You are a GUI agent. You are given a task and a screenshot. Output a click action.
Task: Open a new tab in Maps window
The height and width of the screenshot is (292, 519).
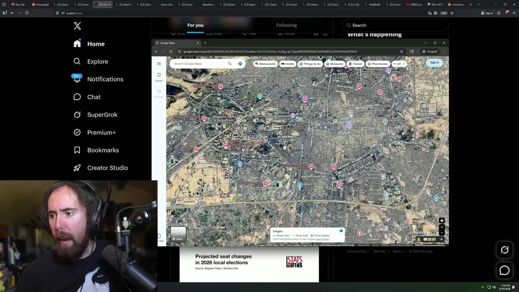coord(205,43)
